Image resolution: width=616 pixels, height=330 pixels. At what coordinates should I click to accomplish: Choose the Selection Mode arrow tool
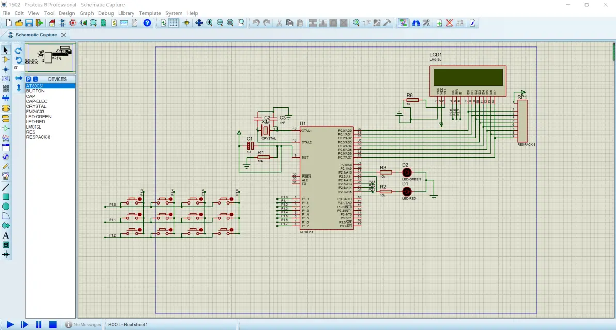coord(6,50)
